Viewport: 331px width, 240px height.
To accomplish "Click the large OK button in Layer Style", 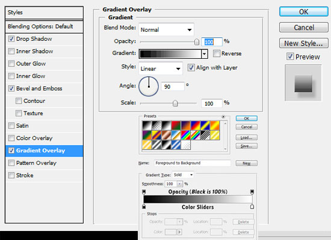I will coord(304,11).
